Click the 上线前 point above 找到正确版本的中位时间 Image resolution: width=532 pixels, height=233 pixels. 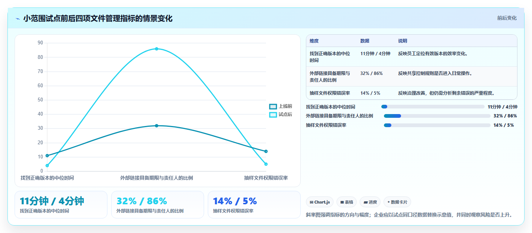[x=47, y=155]
